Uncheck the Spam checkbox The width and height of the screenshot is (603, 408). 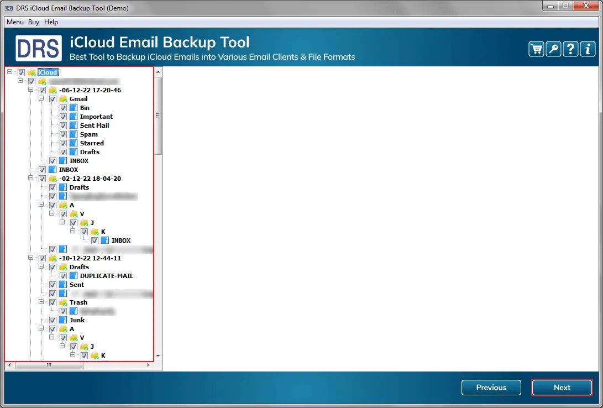pyautogui.click(x=63, y=134)
